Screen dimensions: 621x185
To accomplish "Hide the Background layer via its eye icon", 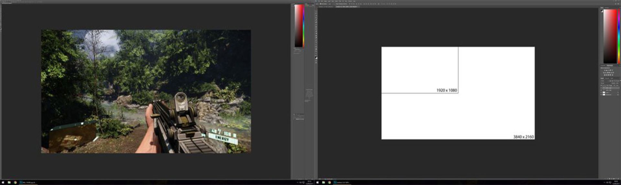I will tap(601, 95).
